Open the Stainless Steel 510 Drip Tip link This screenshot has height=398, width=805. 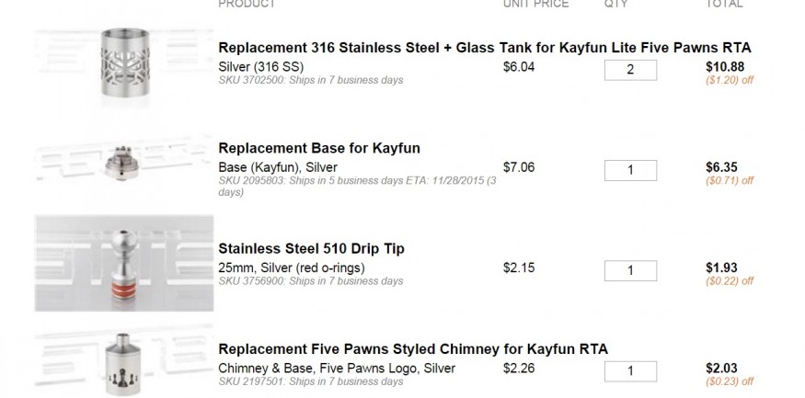coord(311,249)
